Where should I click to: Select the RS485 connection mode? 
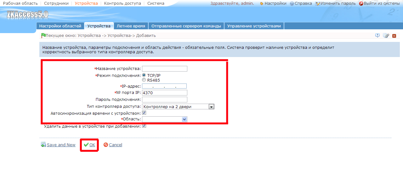(x=144, y=80)
